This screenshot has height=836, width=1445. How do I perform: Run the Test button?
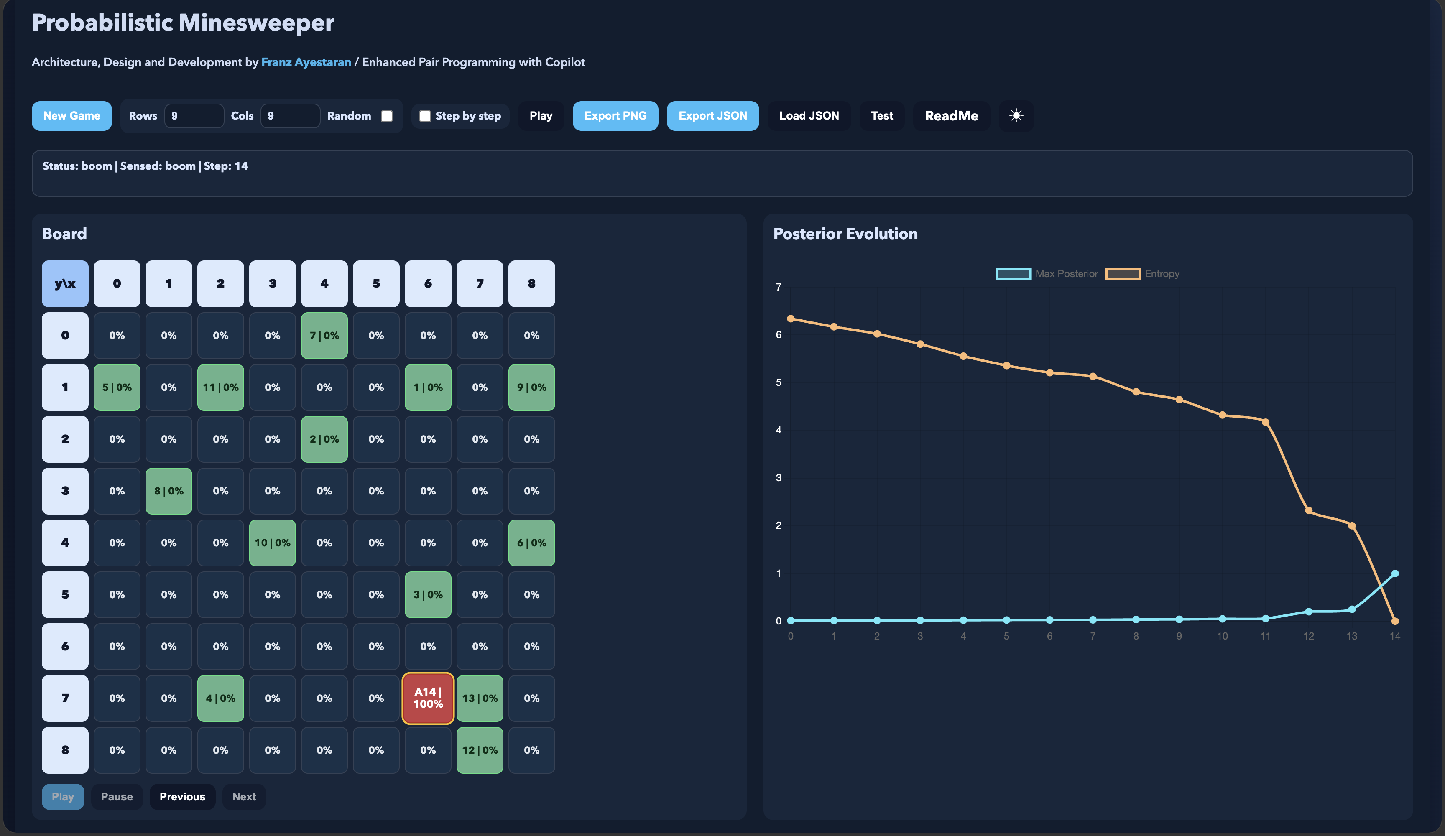(x=882, y=116)
